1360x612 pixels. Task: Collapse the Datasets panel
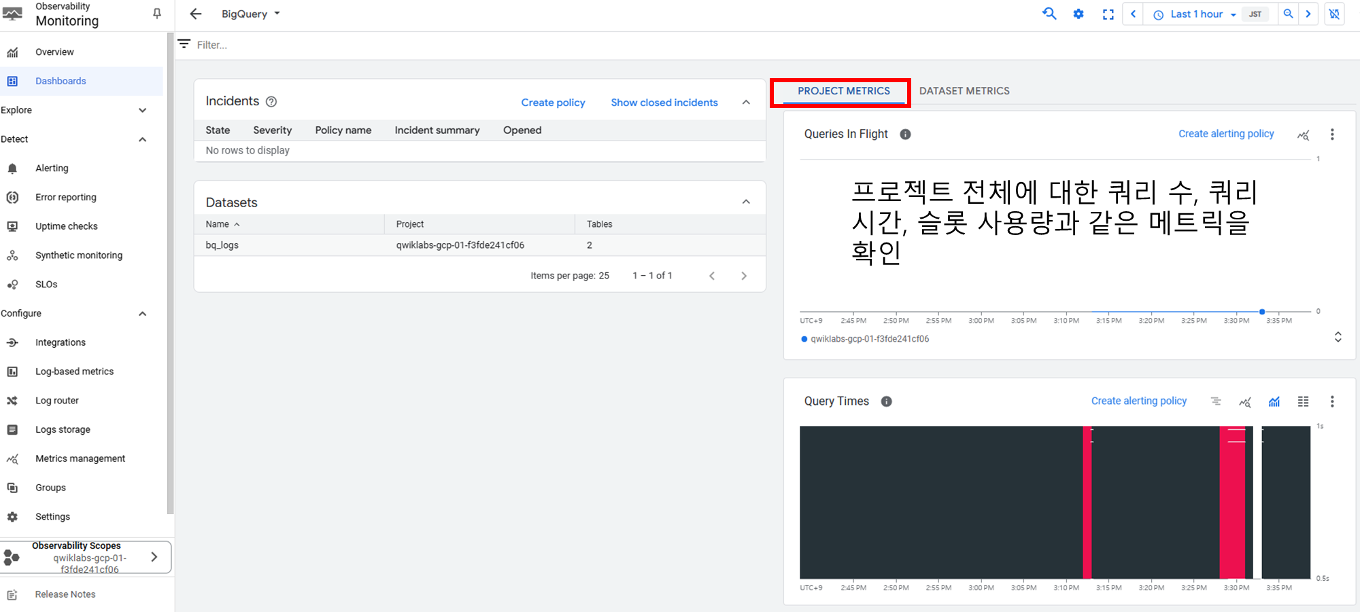746,202
